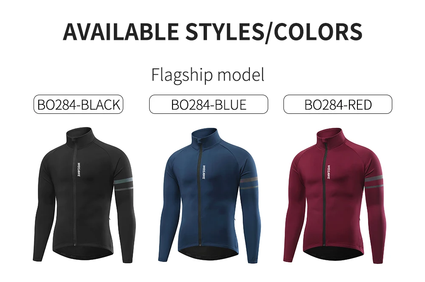Click WOSAWE logo on black jacket

coord(79,169)
